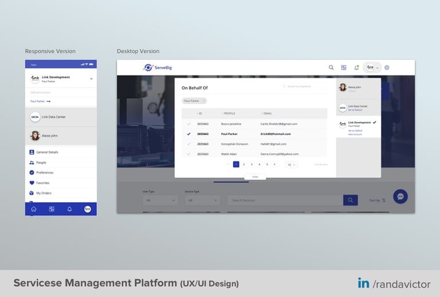
Task: Tap the People icon in mobile menu
Action: (x=32, y=163)
